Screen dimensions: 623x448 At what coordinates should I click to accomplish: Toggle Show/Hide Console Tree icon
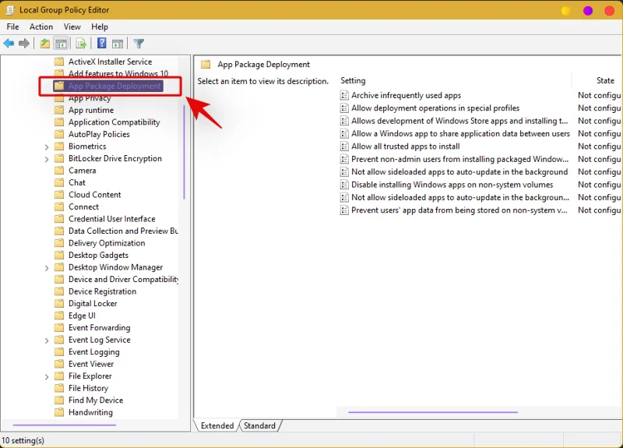[61, 44]
